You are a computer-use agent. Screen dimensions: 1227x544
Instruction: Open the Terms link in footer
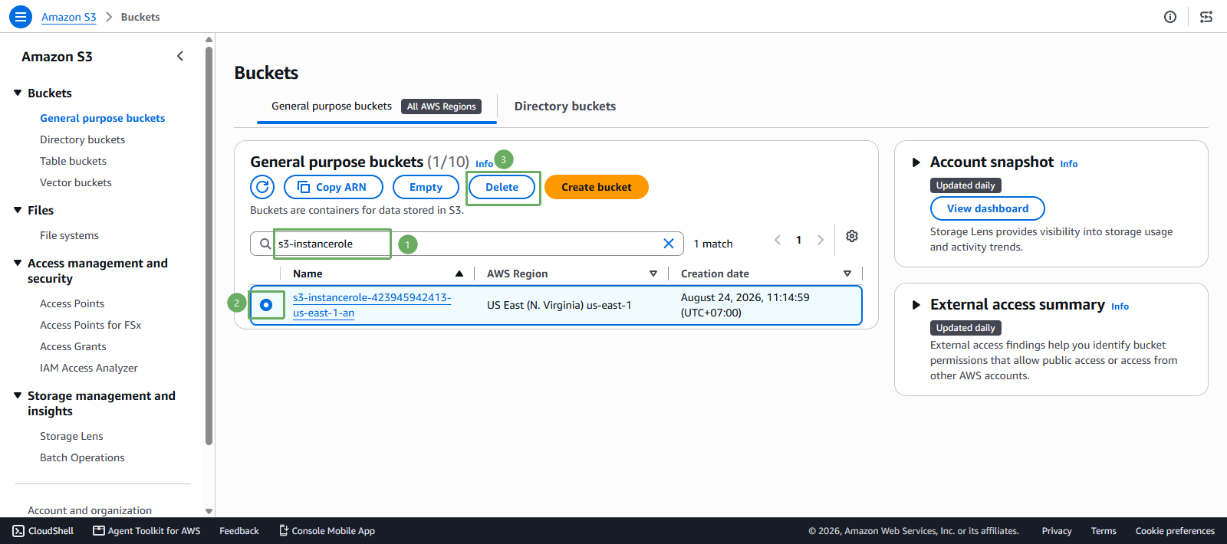click(1104, 531)
